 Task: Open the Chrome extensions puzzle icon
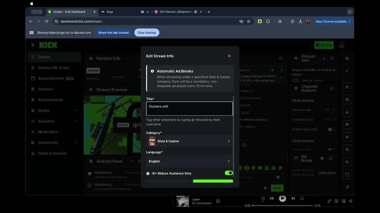point(268,21)
